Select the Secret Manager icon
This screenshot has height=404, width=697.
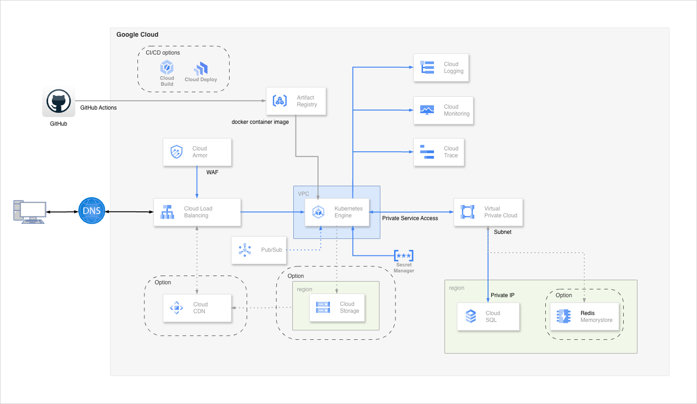404,255
